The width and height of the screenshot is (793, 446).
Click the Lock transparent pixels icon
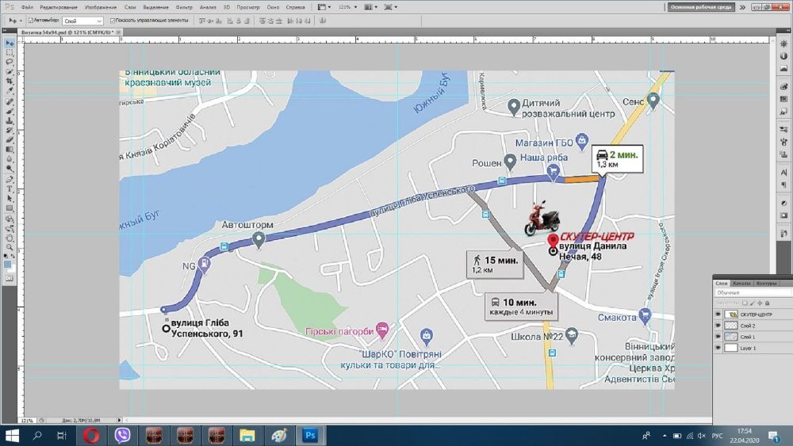click(745, 303)
